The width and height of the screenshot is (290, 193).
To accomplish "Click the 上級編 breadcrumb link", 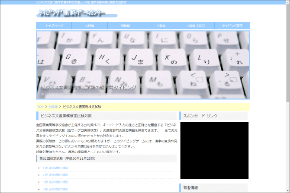I will click(52, 106).
